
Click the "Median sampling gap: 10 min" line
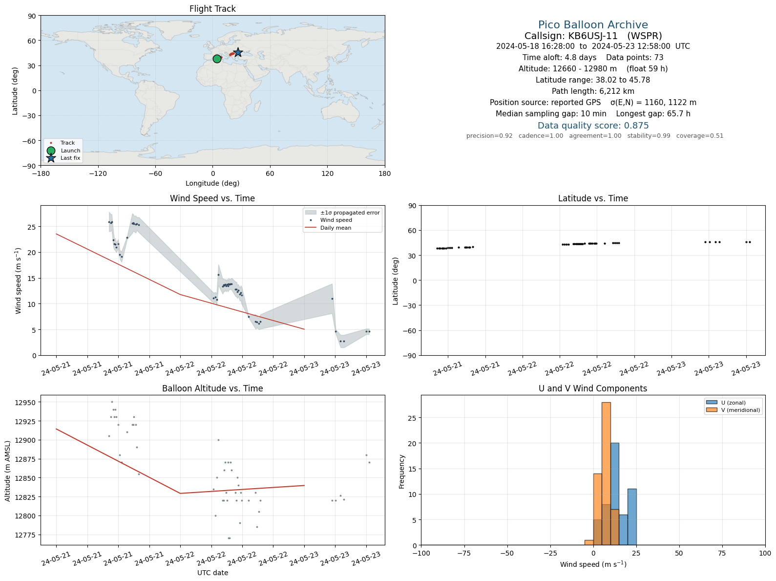point(593,114)
